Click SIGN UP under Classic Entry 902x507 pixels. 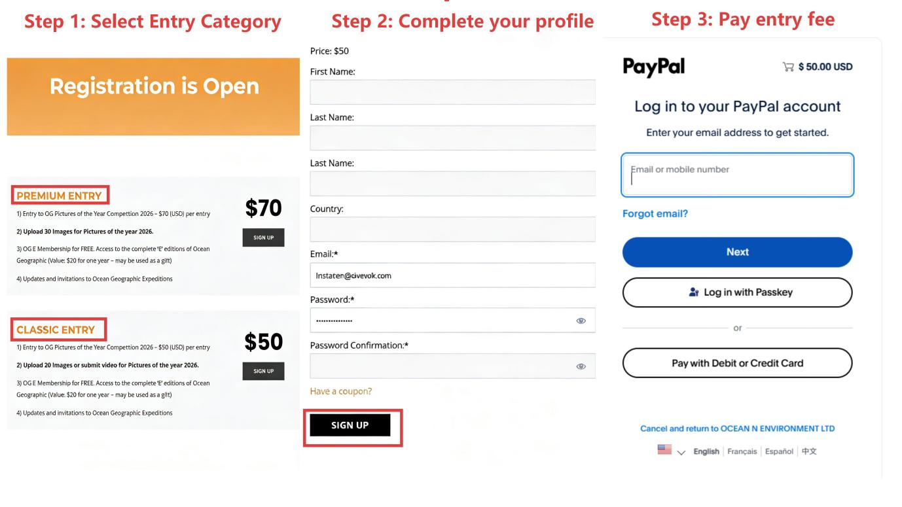[263, 371]
